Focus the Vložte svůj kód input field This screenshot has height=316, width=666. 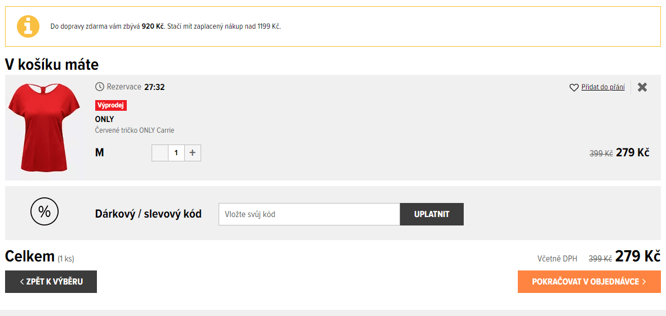309,214
